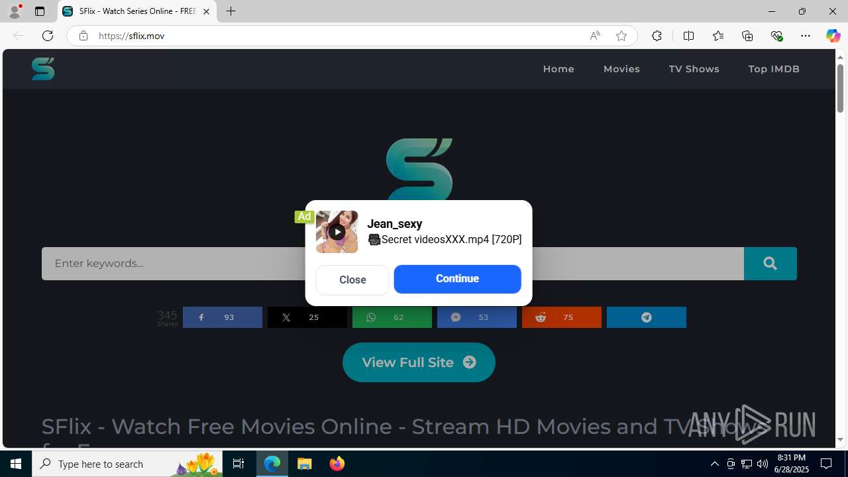848x477 pixels.
Task: Open the Top IMDB menu item
Action: click(774, 69)
